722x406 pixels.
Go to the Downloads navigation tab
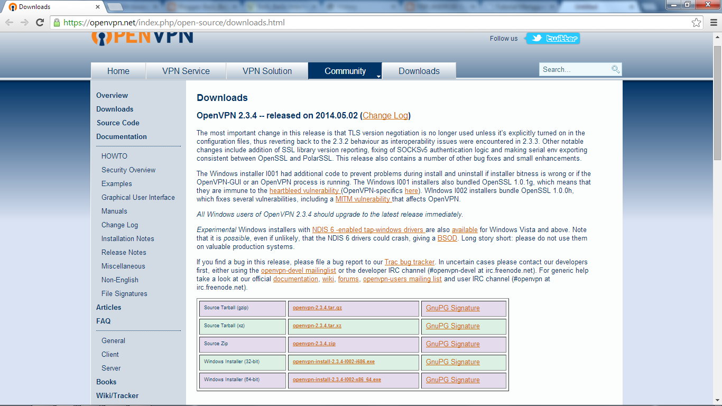click(419, 71)
